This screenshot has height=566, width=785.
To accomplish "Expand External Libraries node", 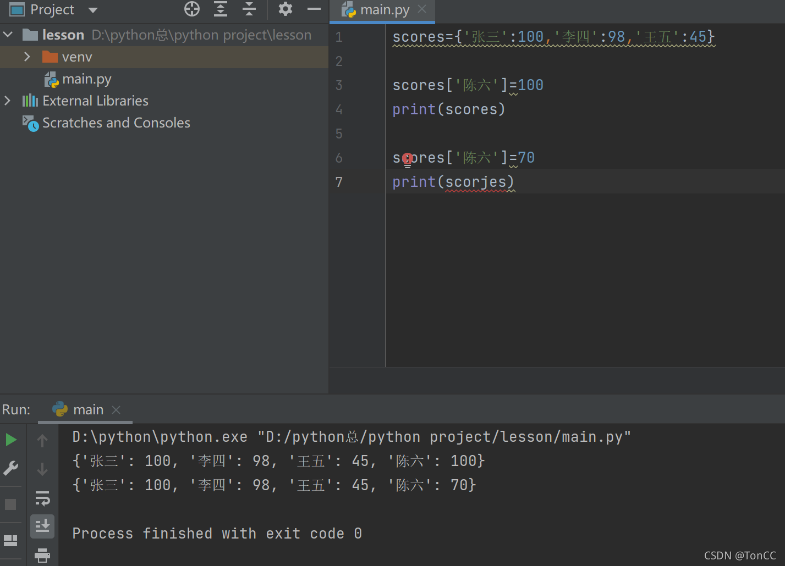I will (7, 101).
